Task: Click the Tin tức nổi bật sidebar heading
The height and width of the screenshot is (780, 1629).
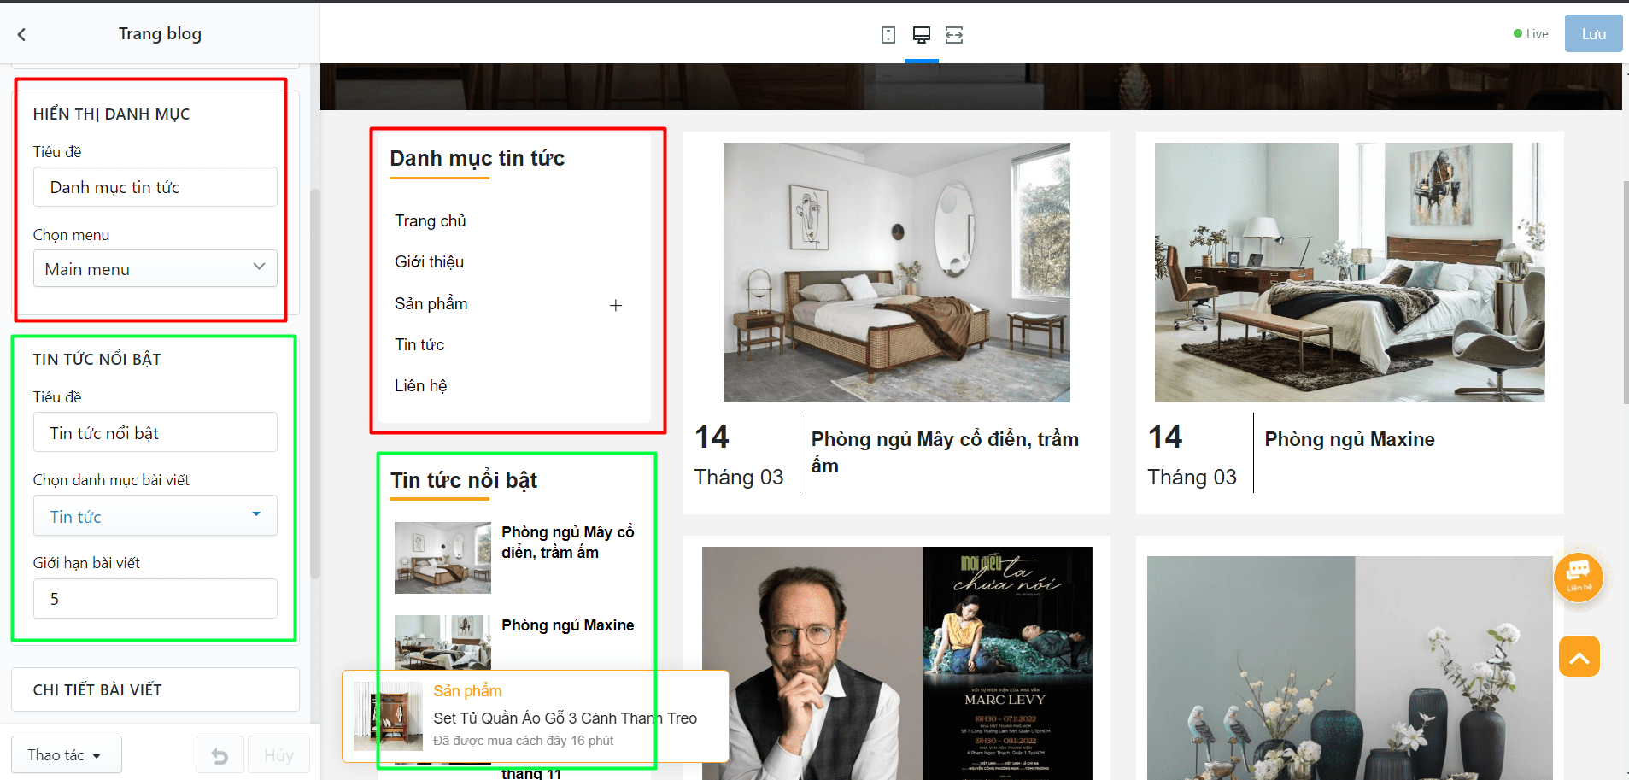Action: (464, 480)
